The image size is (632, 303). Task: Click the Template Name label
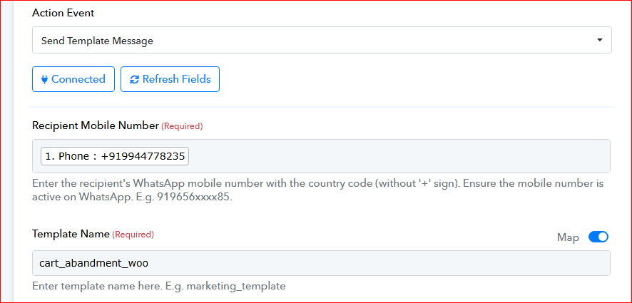71,234
